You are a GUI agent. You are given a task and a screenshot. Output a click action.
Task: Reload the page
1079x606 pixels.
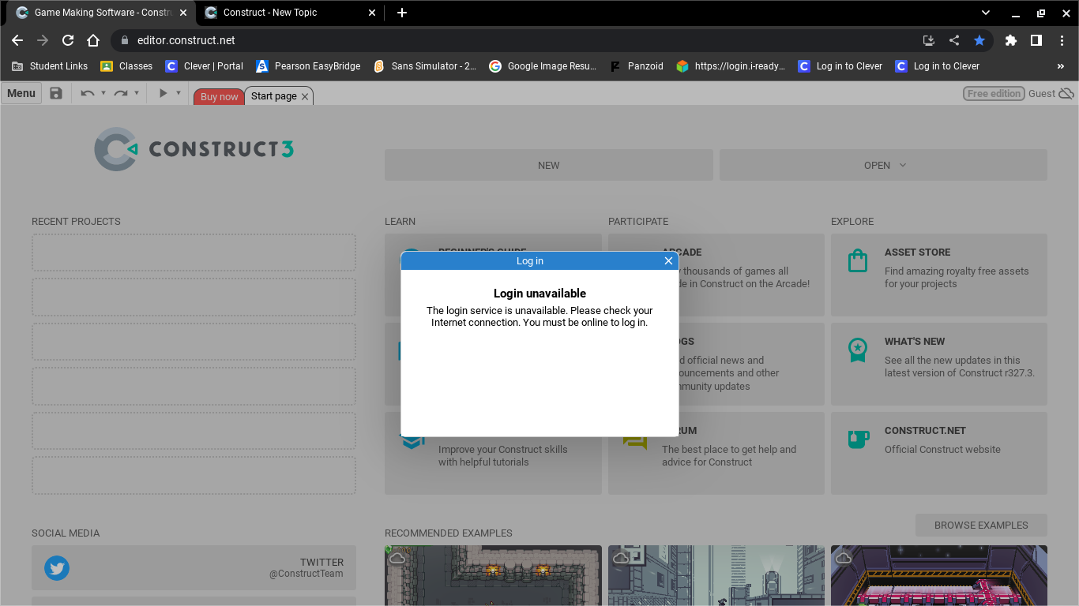coord(68,40)
